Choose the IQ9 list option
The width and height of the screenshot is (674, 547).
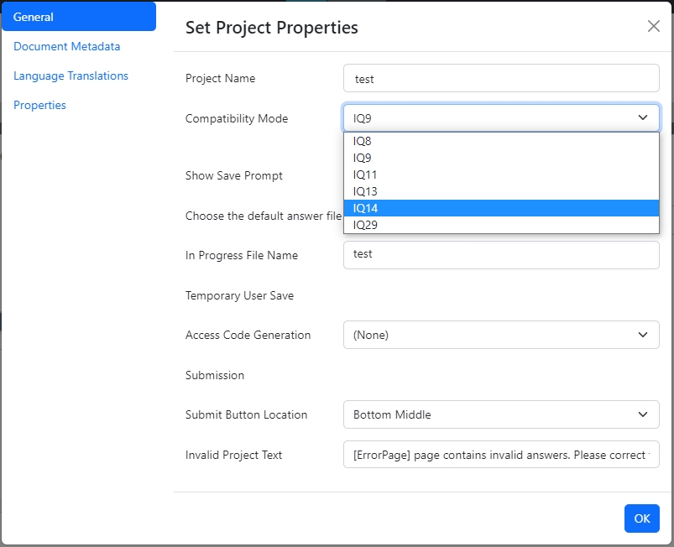(x=501, y=158)
